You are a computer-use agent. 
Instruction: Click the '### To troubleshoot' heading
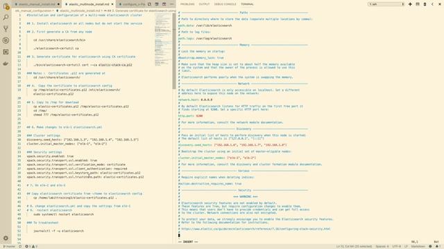click(42, 223)
